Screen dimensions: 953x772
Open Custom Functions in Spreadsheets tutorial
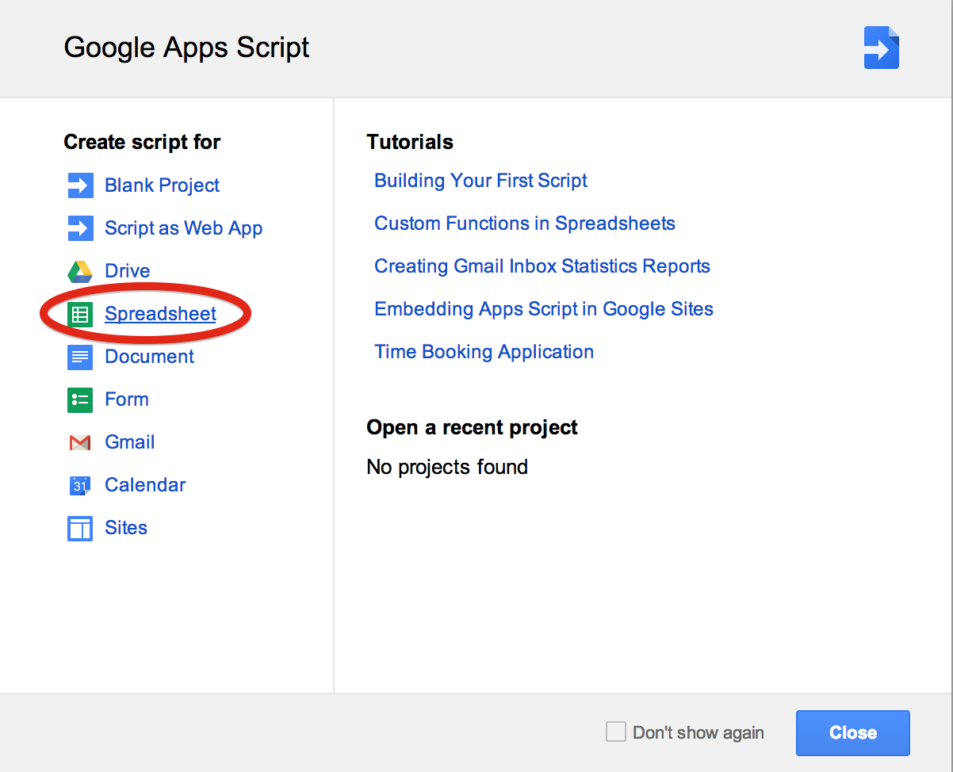524,224
